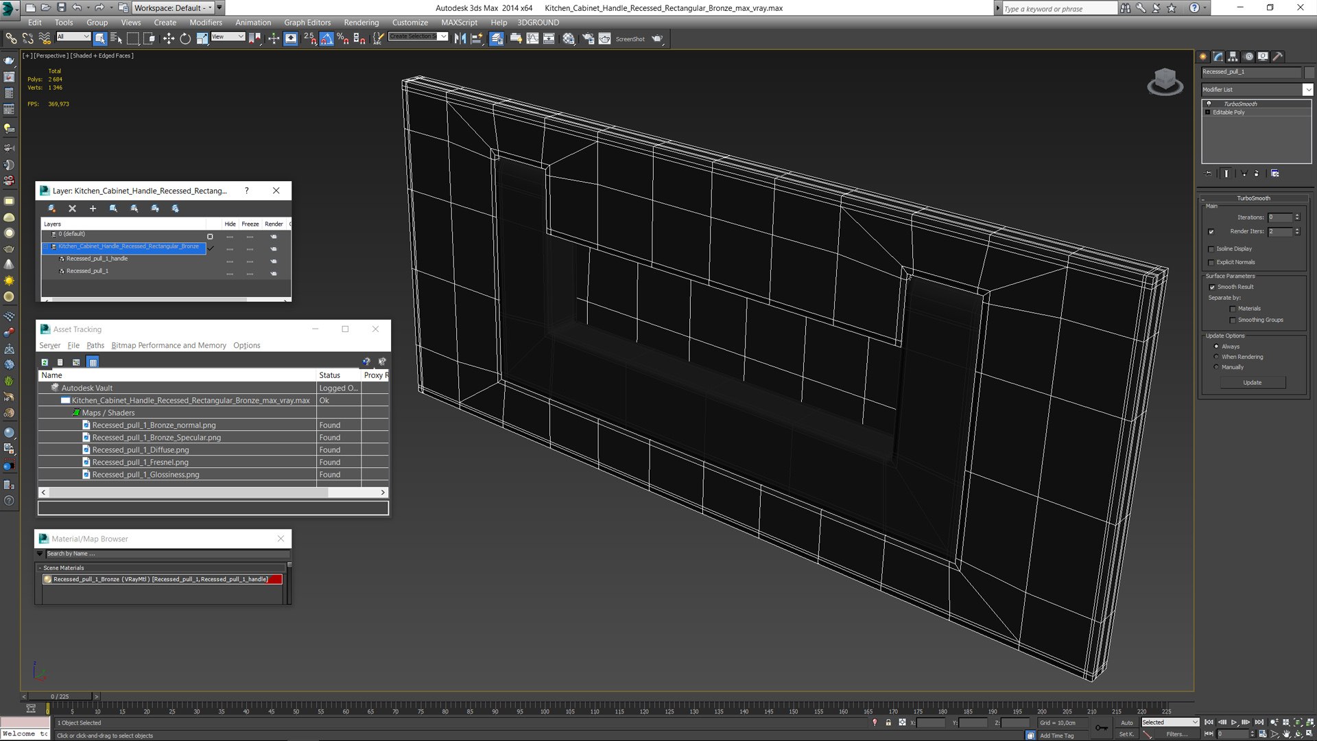Open the Paths menu in Asset Tracking
The height and width of the screenshot is (741, 1317).
[95, 346]
